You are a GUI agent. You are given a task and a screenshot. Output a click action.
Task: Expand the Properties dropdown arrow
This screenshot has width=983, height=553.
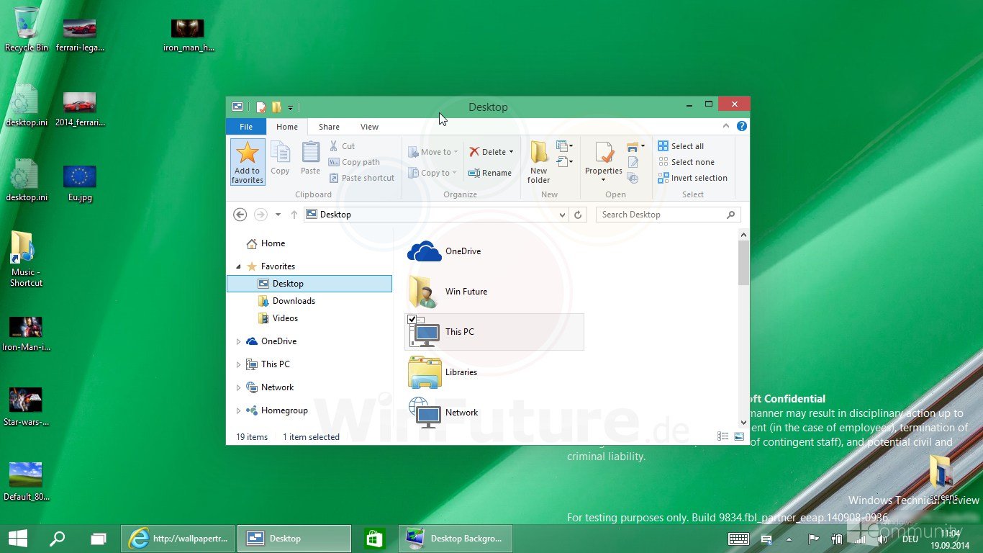pyautogui.click(x=604, y=180)
